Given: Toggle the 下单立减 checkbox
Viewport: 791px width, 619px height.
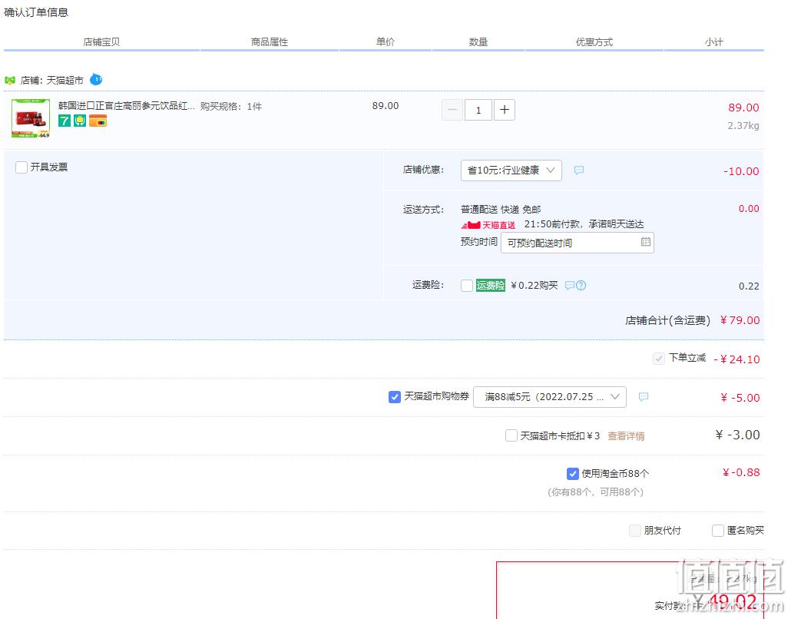Looking at the screenshot, I should (658, 359).
